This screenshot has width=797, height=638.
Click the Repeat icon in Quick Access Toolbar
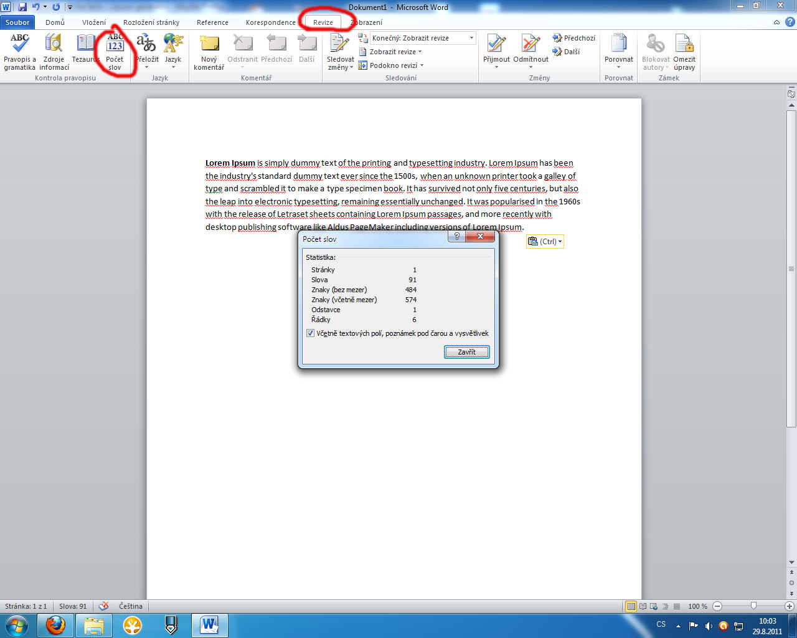point(56,7)
